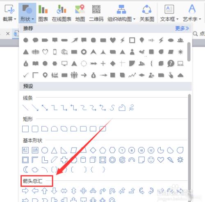
Task: Select the left-right double arrow
Action: 64,191
